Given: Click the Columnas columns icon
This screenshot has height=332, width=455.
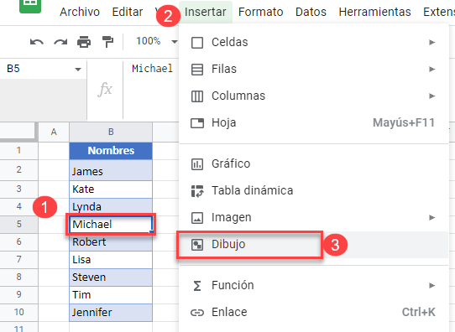Looking at the screenshot, I should [197, 96].
